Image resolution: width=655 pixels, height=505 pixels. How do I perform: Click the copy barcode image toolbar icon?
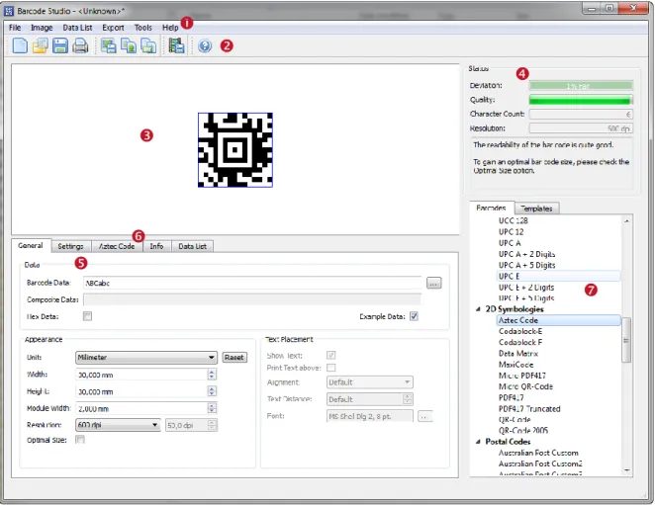(x=129, y=45)
